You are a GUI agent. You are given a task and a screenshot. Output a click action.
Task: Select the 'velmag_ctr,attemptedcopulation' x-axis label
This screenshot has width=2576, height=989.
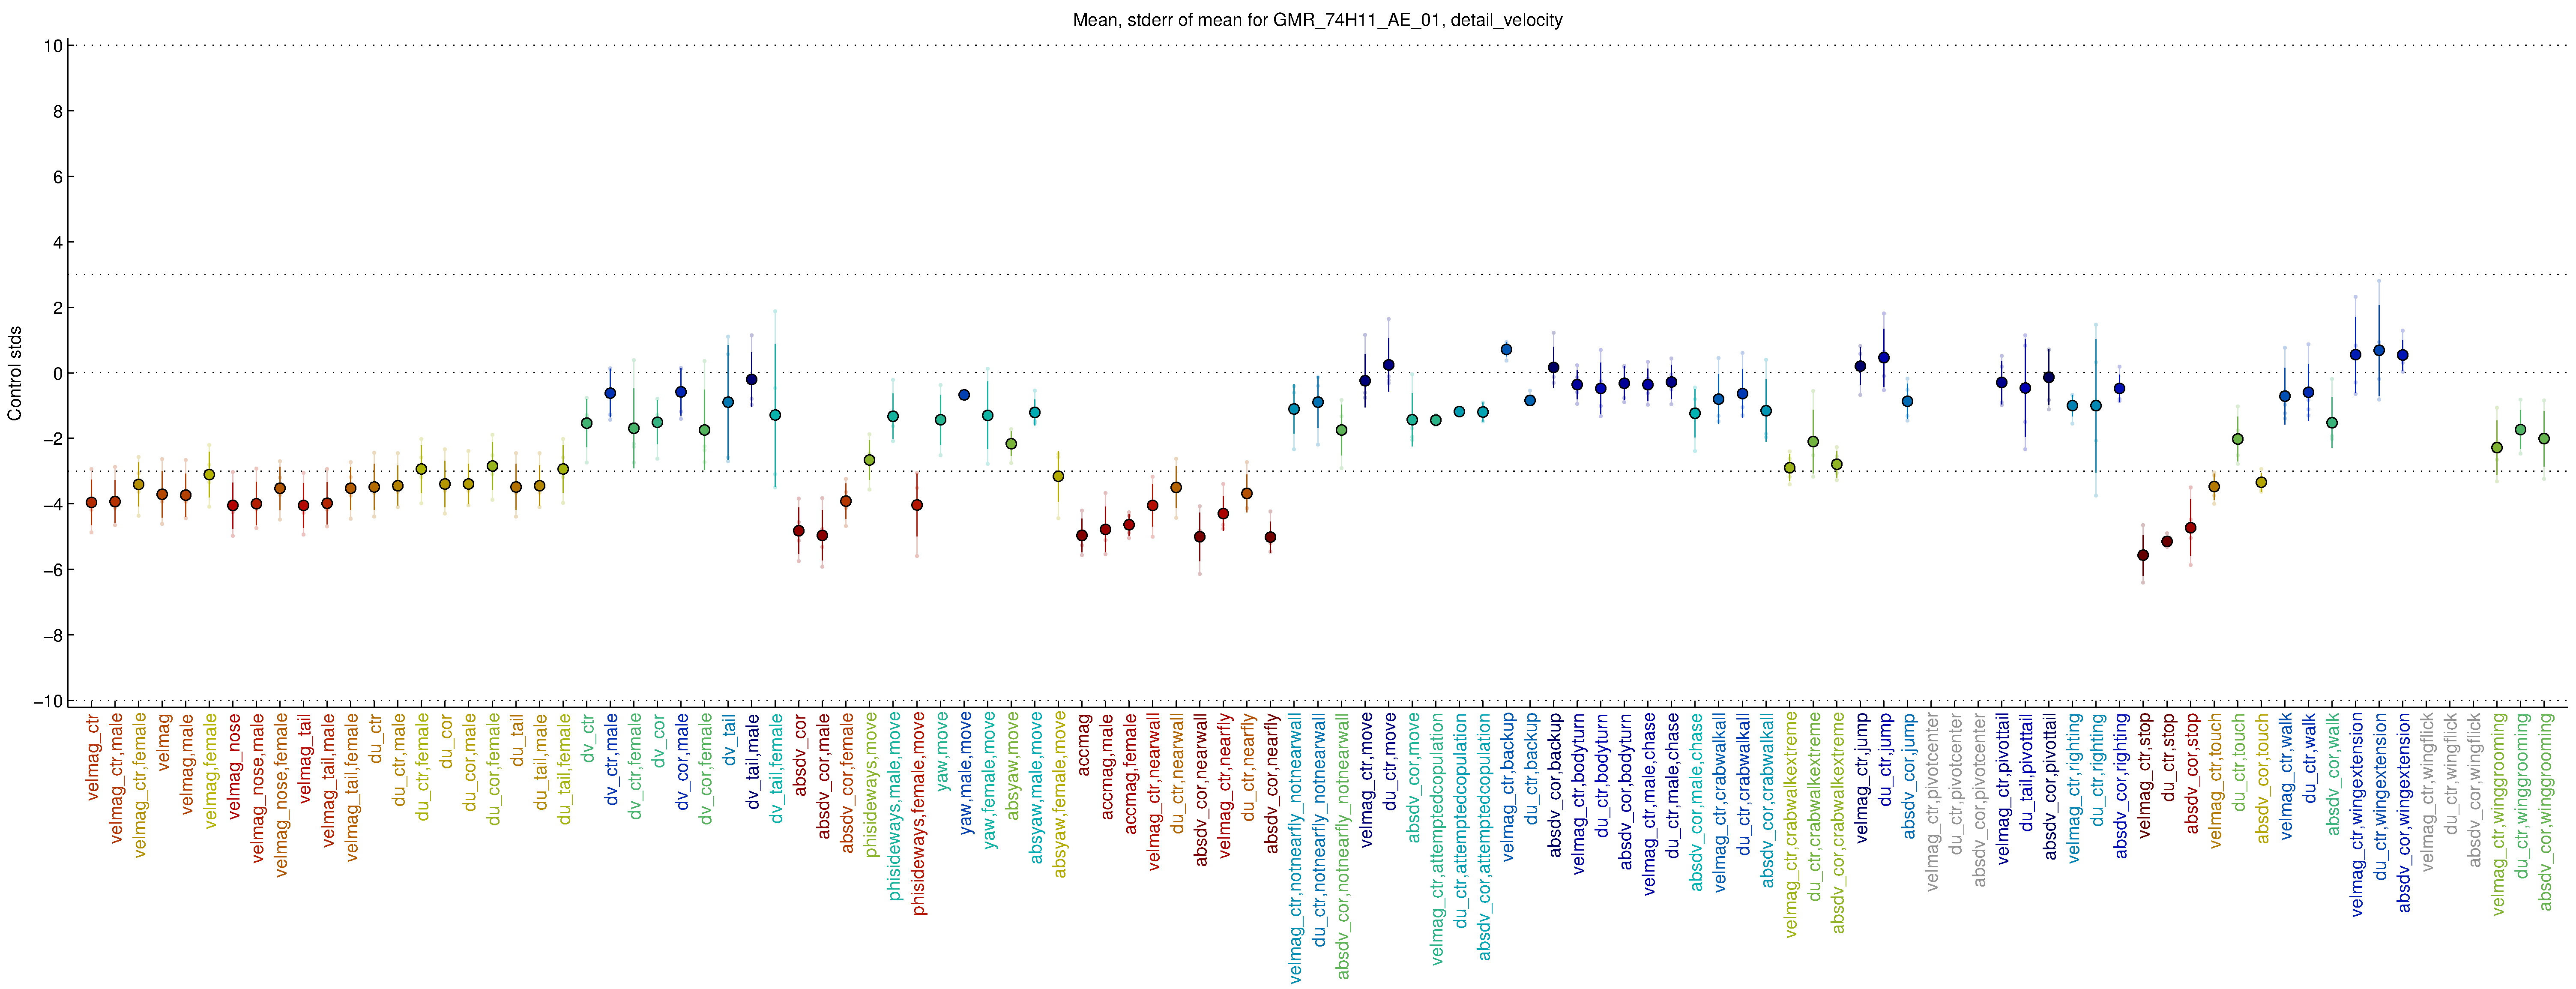click(1437, 838)
